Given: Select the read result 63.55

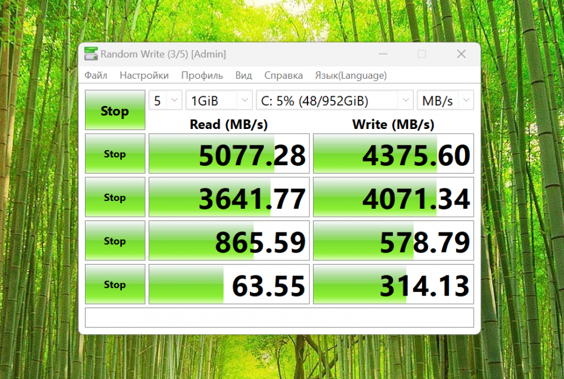Looking at the screenshot, I should pyautogui.click(x=229, y=284).
